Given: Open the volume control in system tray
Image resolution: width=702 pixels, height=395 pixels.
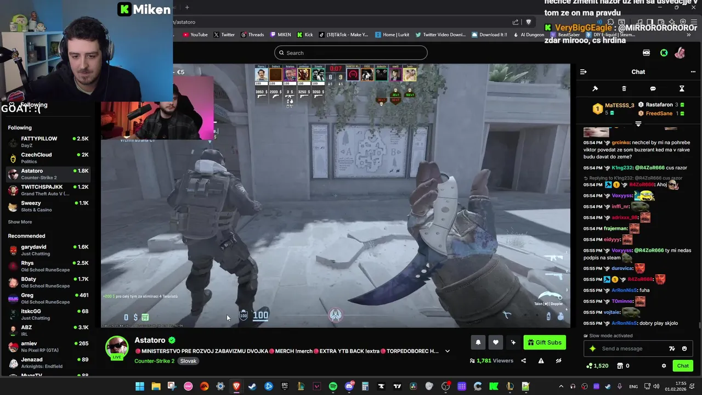Looking at the screenshot, I should (x=656, y=387).
